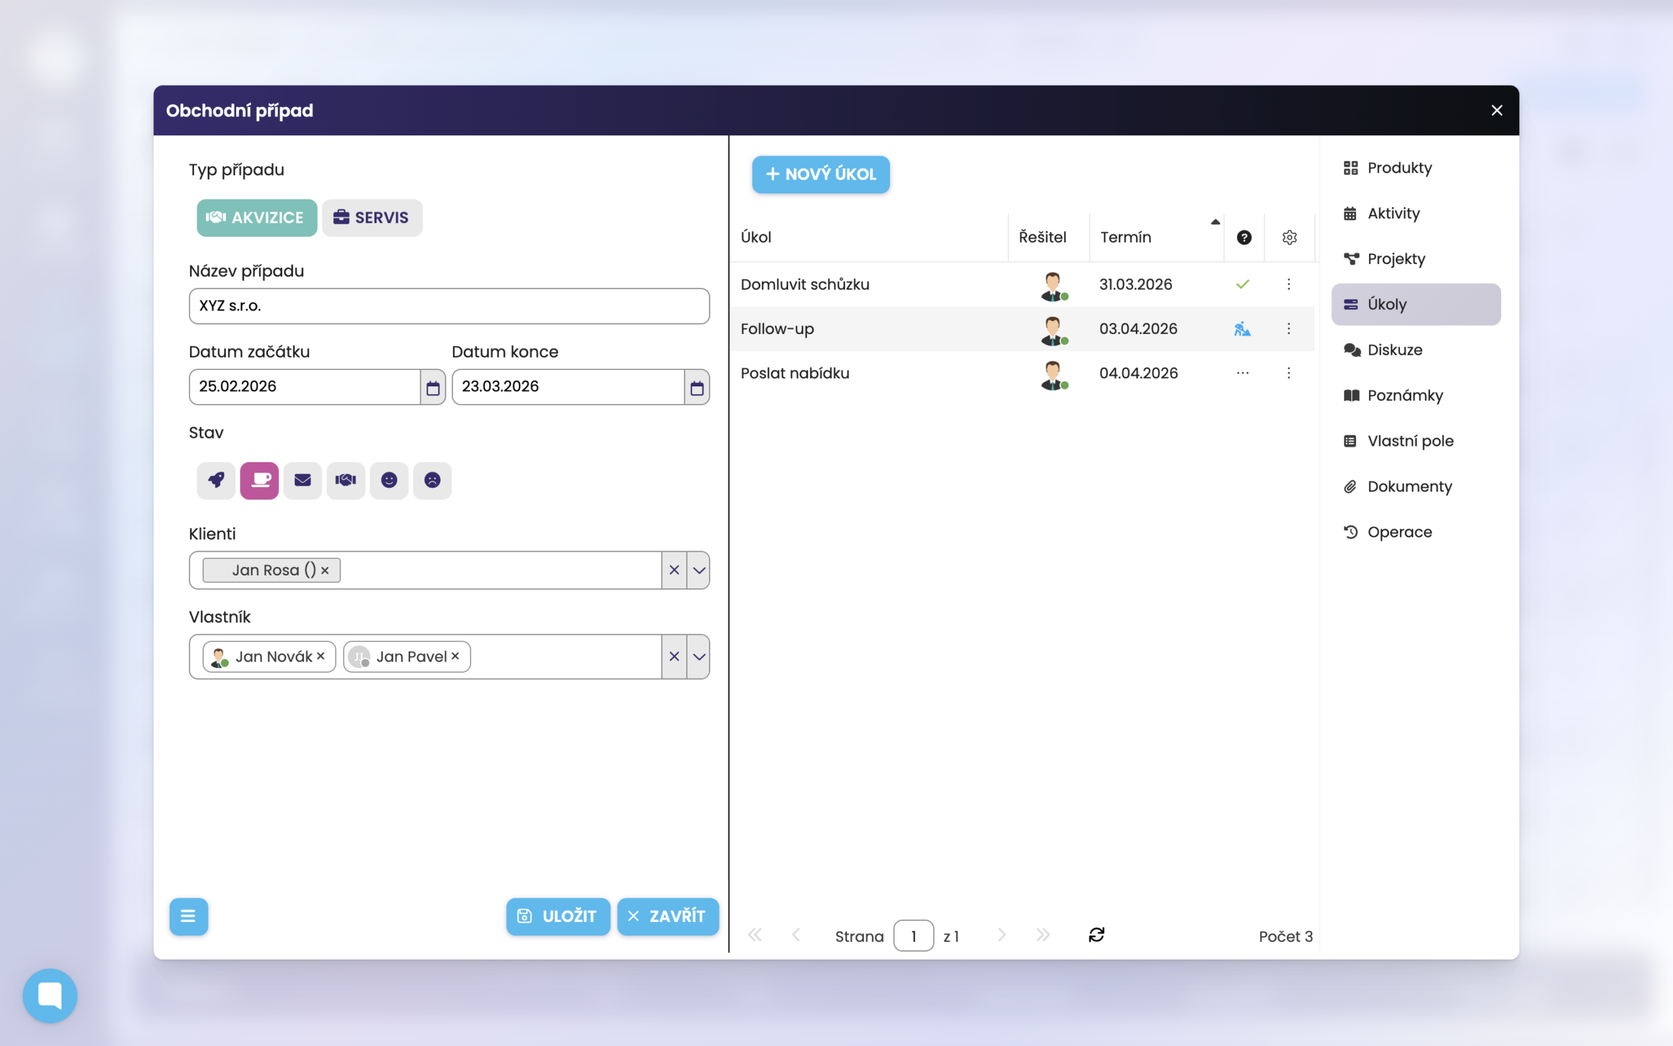Open the Dokumenty tab
Image resolution: width=1673 pixels, height=1046 pixels.
[1409, 486]
